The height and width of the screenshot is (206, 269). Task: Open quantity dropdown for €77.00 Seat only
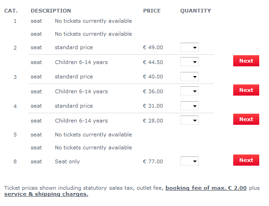(190, 161)
